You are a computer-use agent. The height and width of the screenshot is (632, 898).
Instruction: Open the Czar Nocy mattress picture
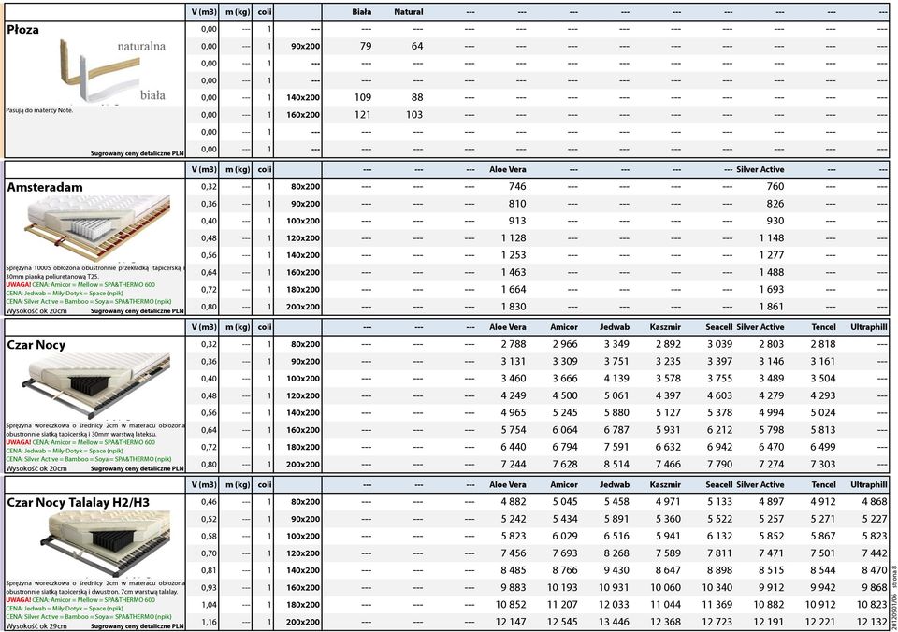pyautogui.click(x=96, y=386)
